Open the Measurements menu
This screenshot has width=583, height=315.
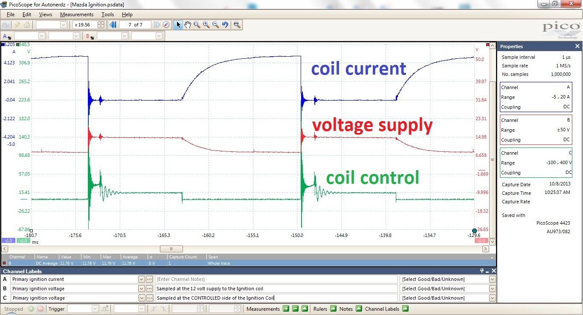[x=76, y=14]
